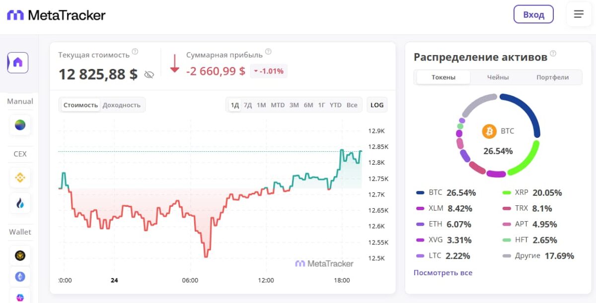This screenshot has width=596, height=303.
Task: Switch to the Портфели tab
Action: [x=552, y=77]
